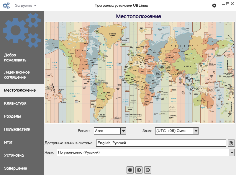Select the Местоположение step in sidebar

22,90
